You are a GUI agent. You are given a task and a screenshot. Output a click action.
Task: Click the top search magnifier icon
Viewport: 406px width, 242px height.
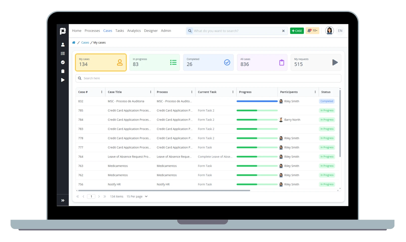190,31
